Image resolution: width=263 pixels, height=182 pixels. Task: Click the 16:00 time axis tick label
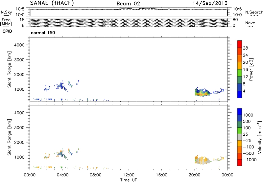[161, 175]
